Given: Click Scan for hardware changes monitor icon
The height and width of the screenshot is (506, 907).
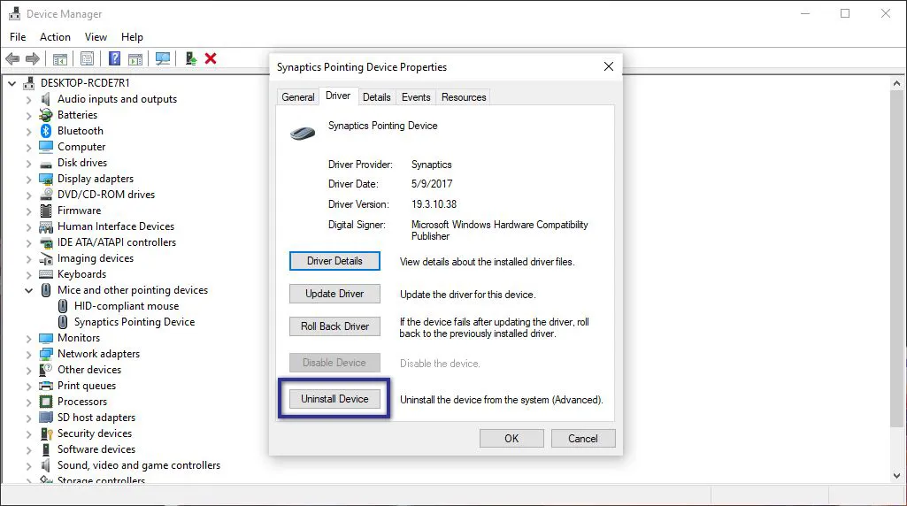Looking at the screenshot, I should pos(163,58).
